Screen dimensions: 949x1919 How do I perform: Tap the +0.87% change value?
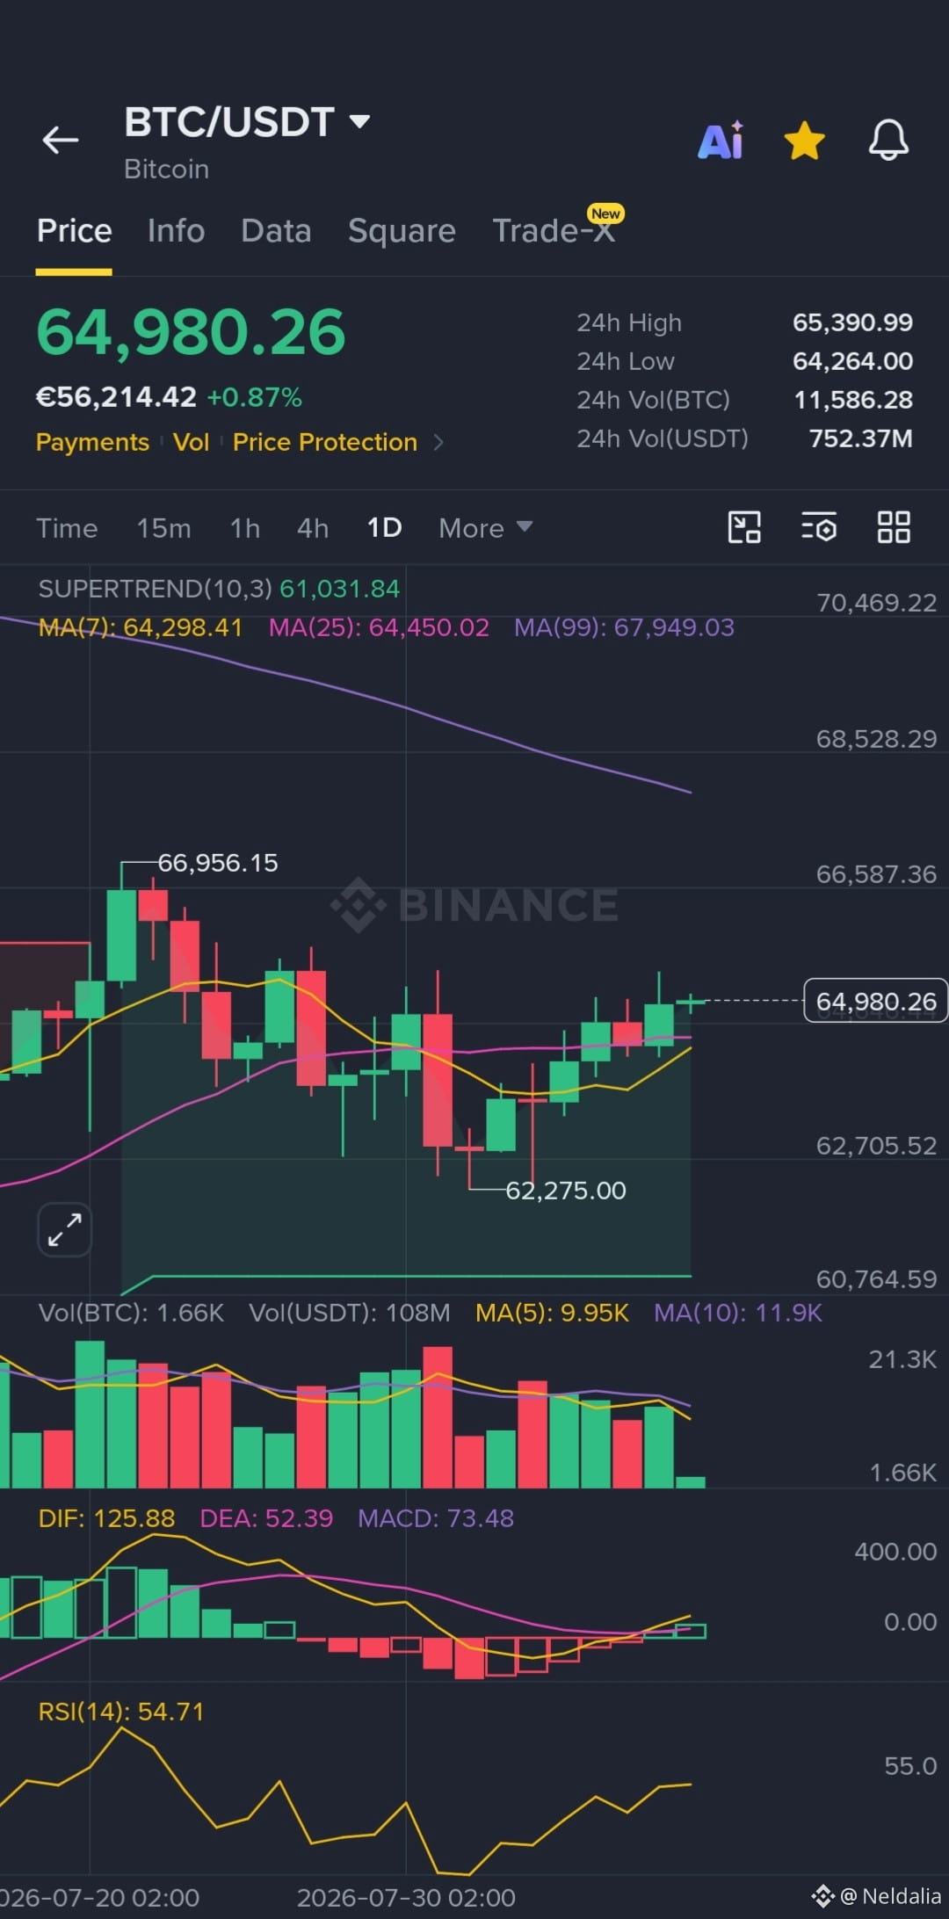255,397
